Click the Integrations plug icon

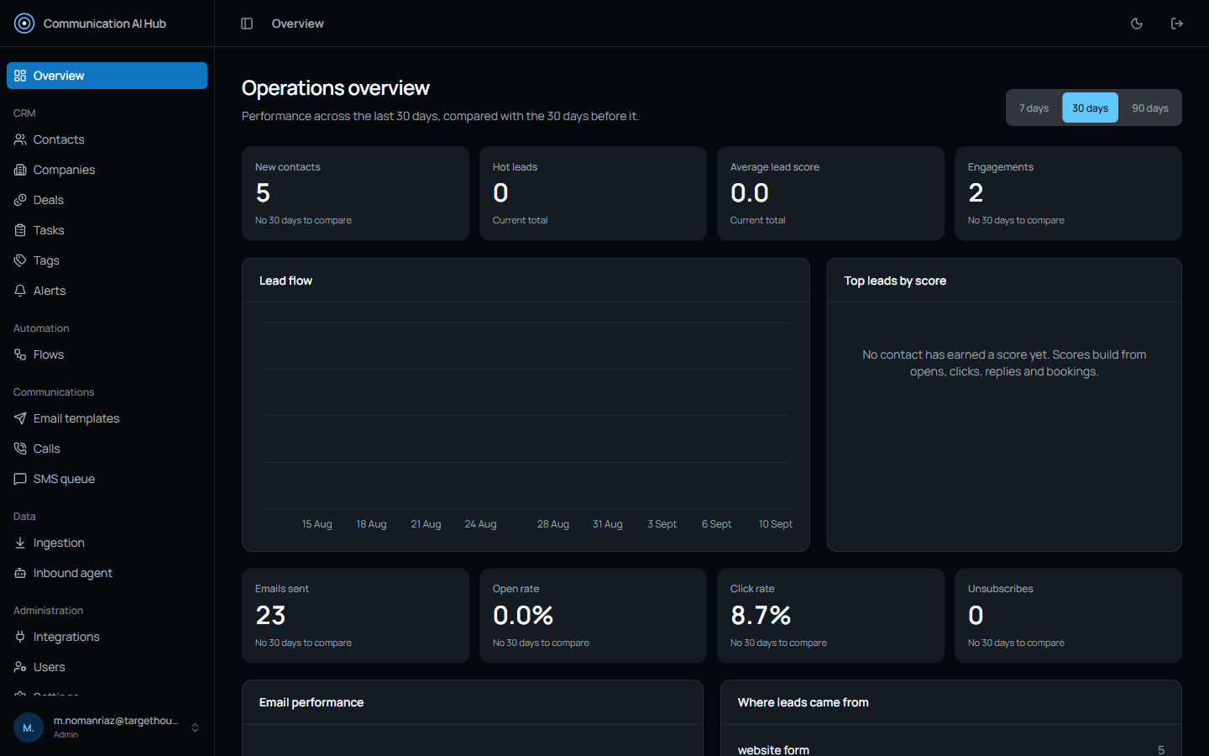click(20, 637)
